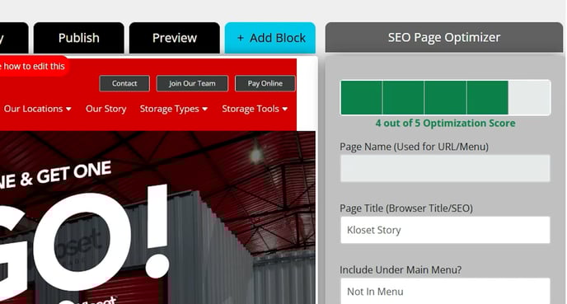
Task: Add a new block to the page
Action: [x=270, y=38]
